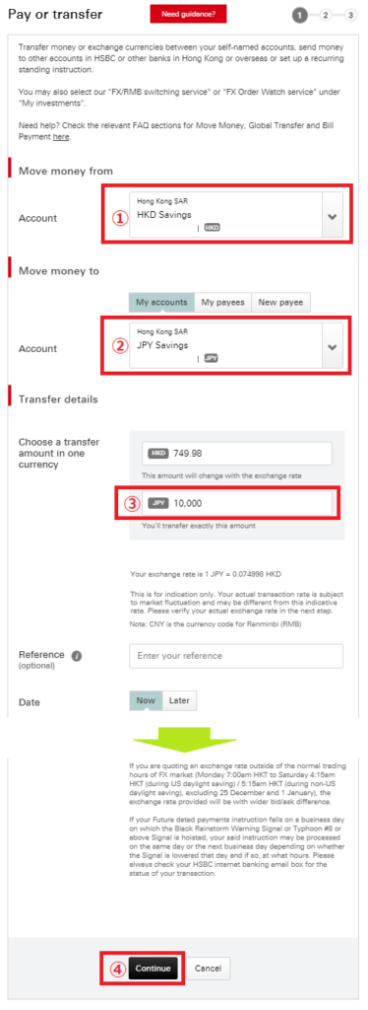Click the Continue button
This screenshot has width=368, height=1010.
tap(153, 969)
